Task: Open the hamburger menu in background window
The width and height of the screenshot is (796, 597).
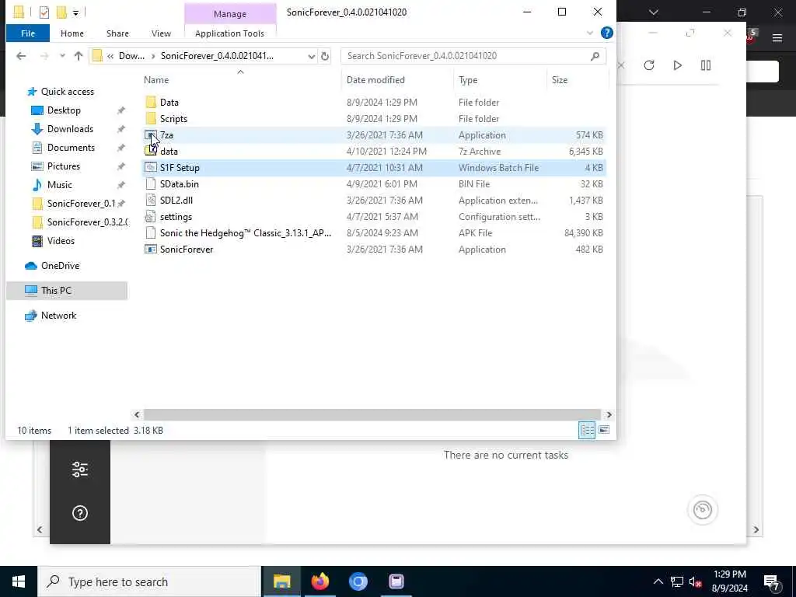Action: pyautogui.click(x=777, y=37)
